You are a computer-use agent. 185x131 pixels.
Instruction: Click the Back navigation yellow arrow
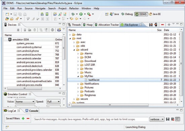coord(77,19)
